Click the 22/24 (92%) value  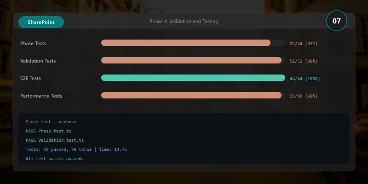click(x=304, y=44)
